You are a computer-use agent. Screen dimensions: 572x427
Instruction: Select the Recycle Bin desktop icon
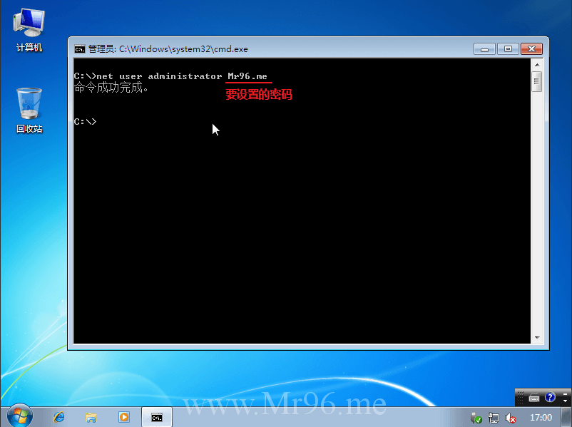[x=29, y=110]
